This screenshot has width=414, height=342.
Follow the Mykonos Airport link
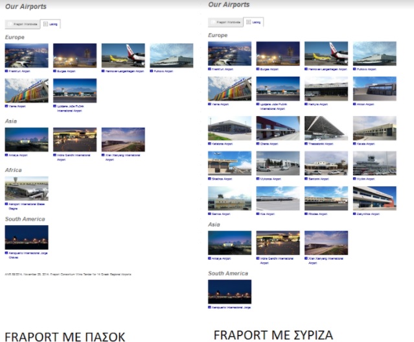tap(271, 179)
